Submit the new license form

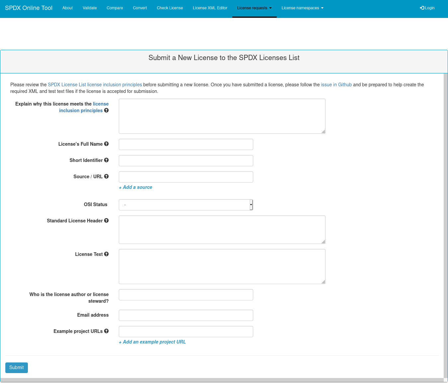(16, 367)
